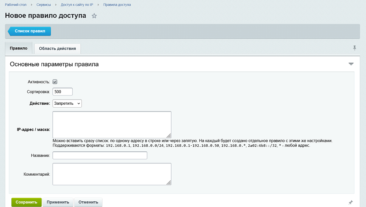
Task: Open Правила доступа breadcrumb link
Action: click(117, 5)
